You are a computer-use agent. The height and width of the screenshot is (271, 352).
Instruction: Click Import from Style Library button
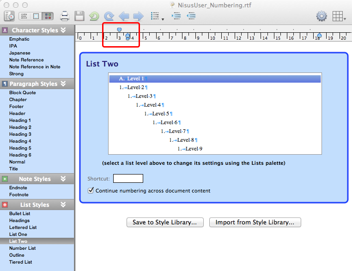[x=255, y=223]
